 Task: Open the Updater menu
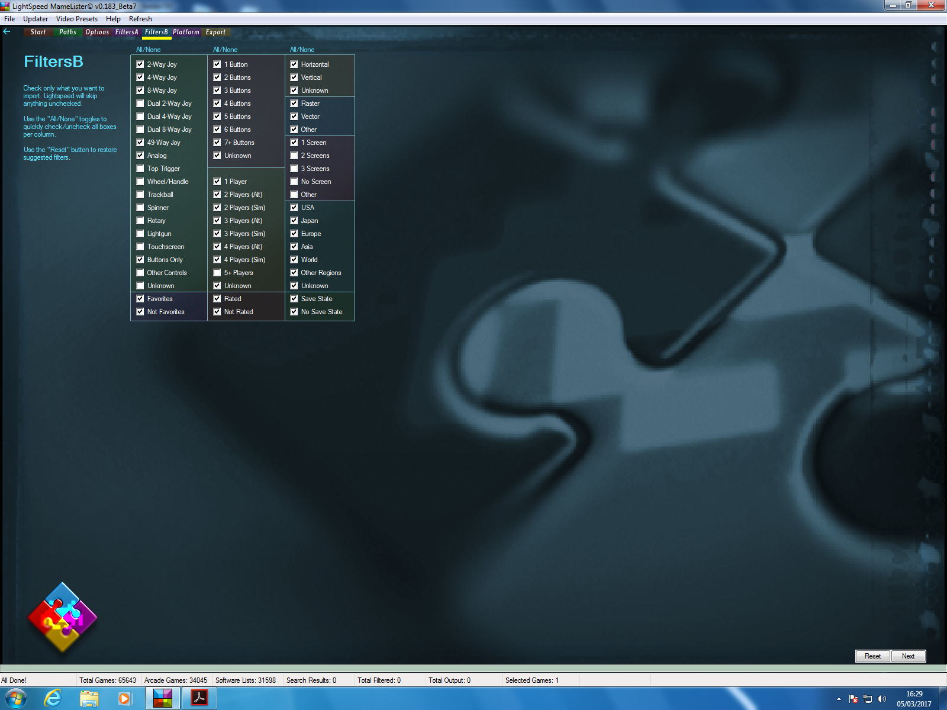(x=36, y=19)
